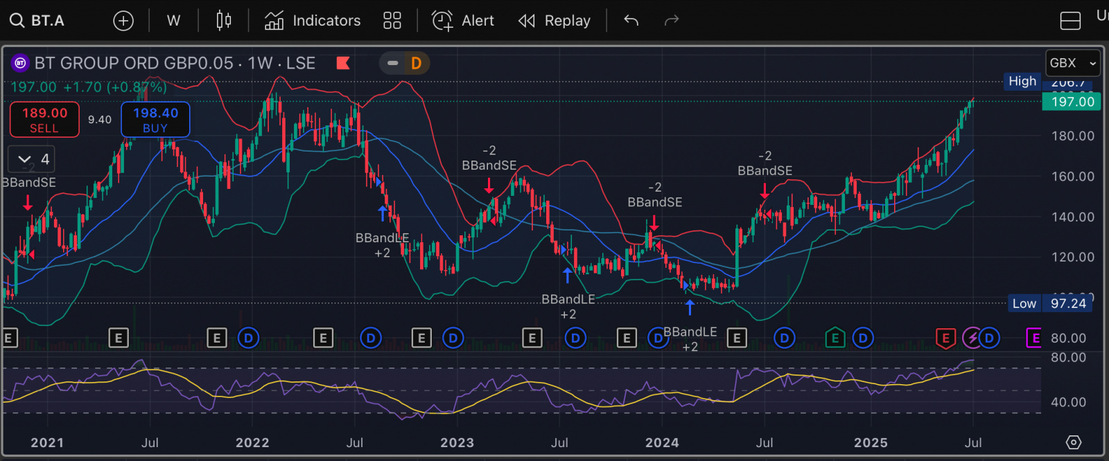
Task: Open symbol search via magnifier icon
Action: click(x=17, y=21)
